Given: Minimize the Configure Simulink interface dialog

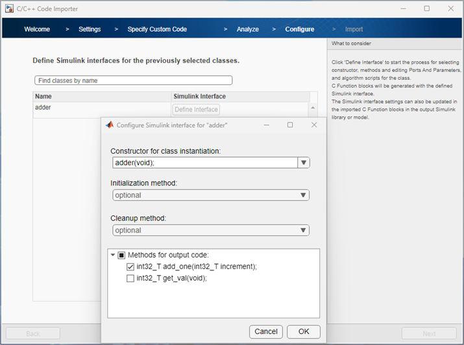Looking at the screenshot, I should (x=266, y=125).
